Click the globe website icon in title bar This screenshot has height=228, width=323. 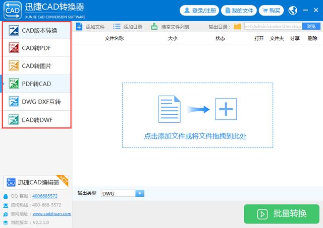point(293,10)
